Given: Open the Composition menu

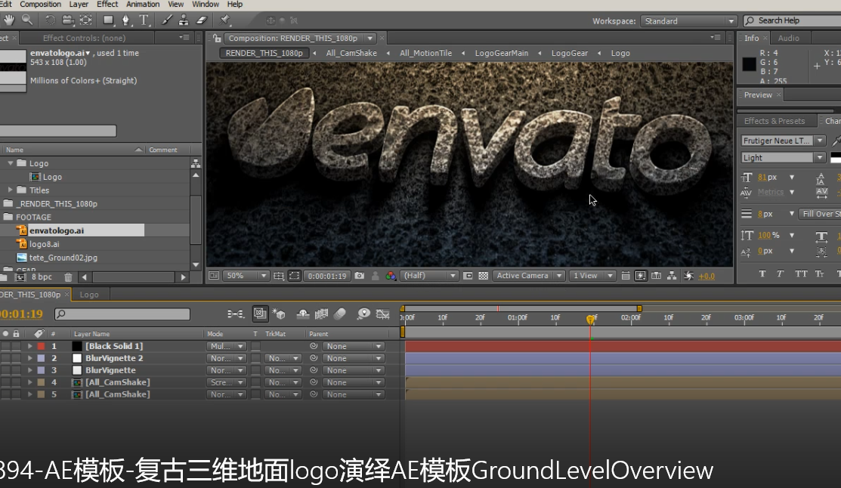Looking at the screenshot, I should pos(40,5).
